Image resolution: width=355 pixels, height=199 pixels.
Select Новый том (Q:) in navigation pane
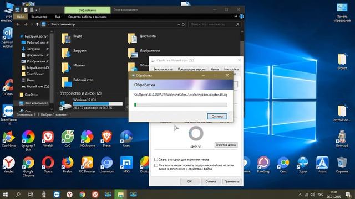click(38, 86)
